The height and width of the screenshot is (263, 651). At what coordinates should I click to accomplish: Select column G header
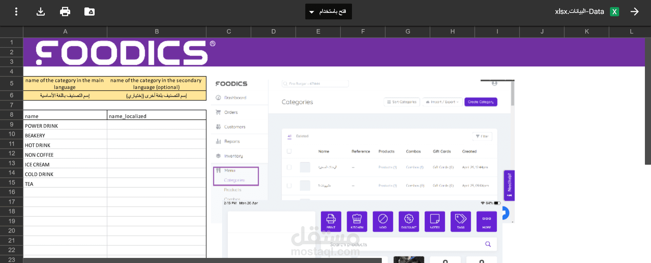pos(408,32)
